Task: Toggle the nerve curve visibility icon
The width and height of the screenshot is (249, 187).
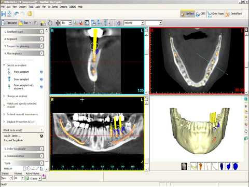Action: point(214,166)
